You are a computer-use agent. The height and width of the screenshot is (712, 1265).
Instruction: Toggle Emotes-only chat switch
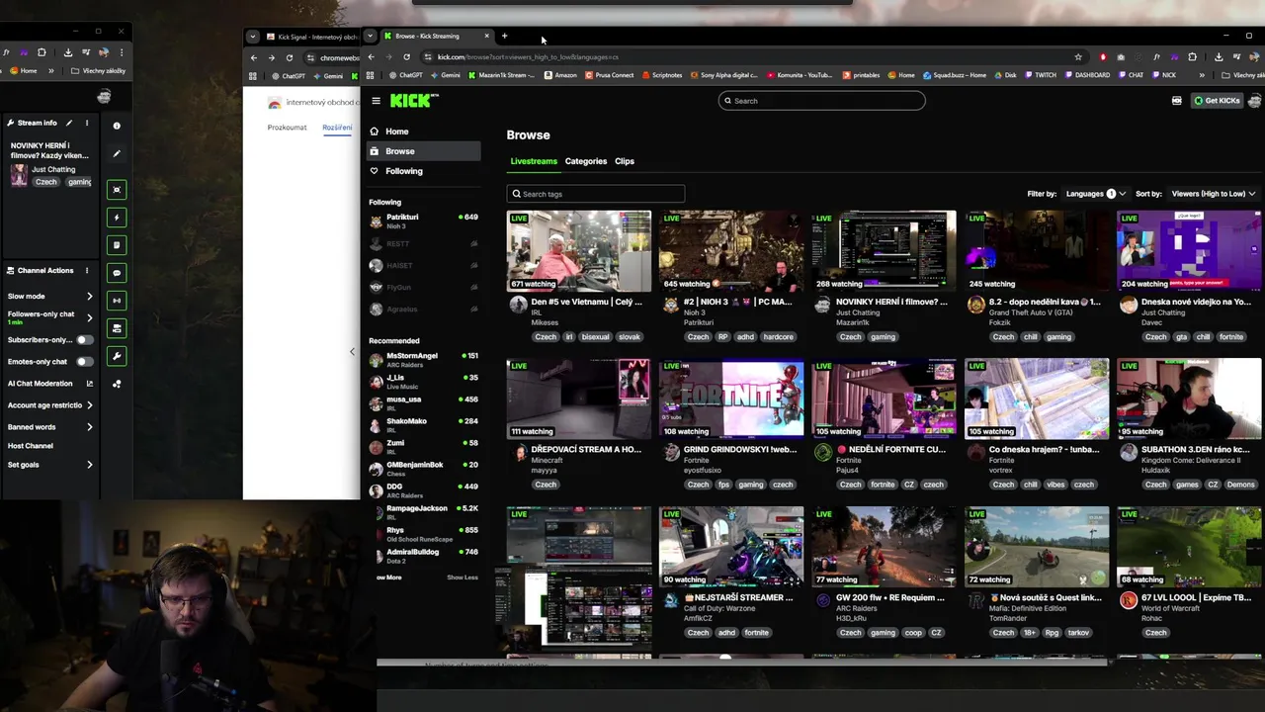85,362
